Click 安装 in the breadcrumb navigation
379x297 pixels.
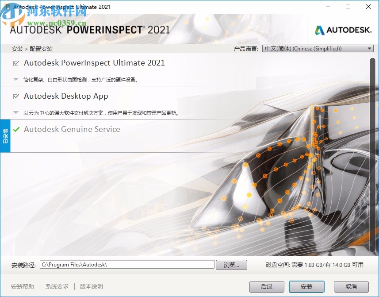click(x=17, y=49)
